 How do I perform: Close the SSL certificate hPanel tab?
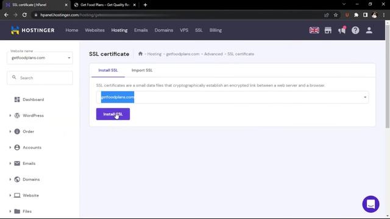[66, 5]
